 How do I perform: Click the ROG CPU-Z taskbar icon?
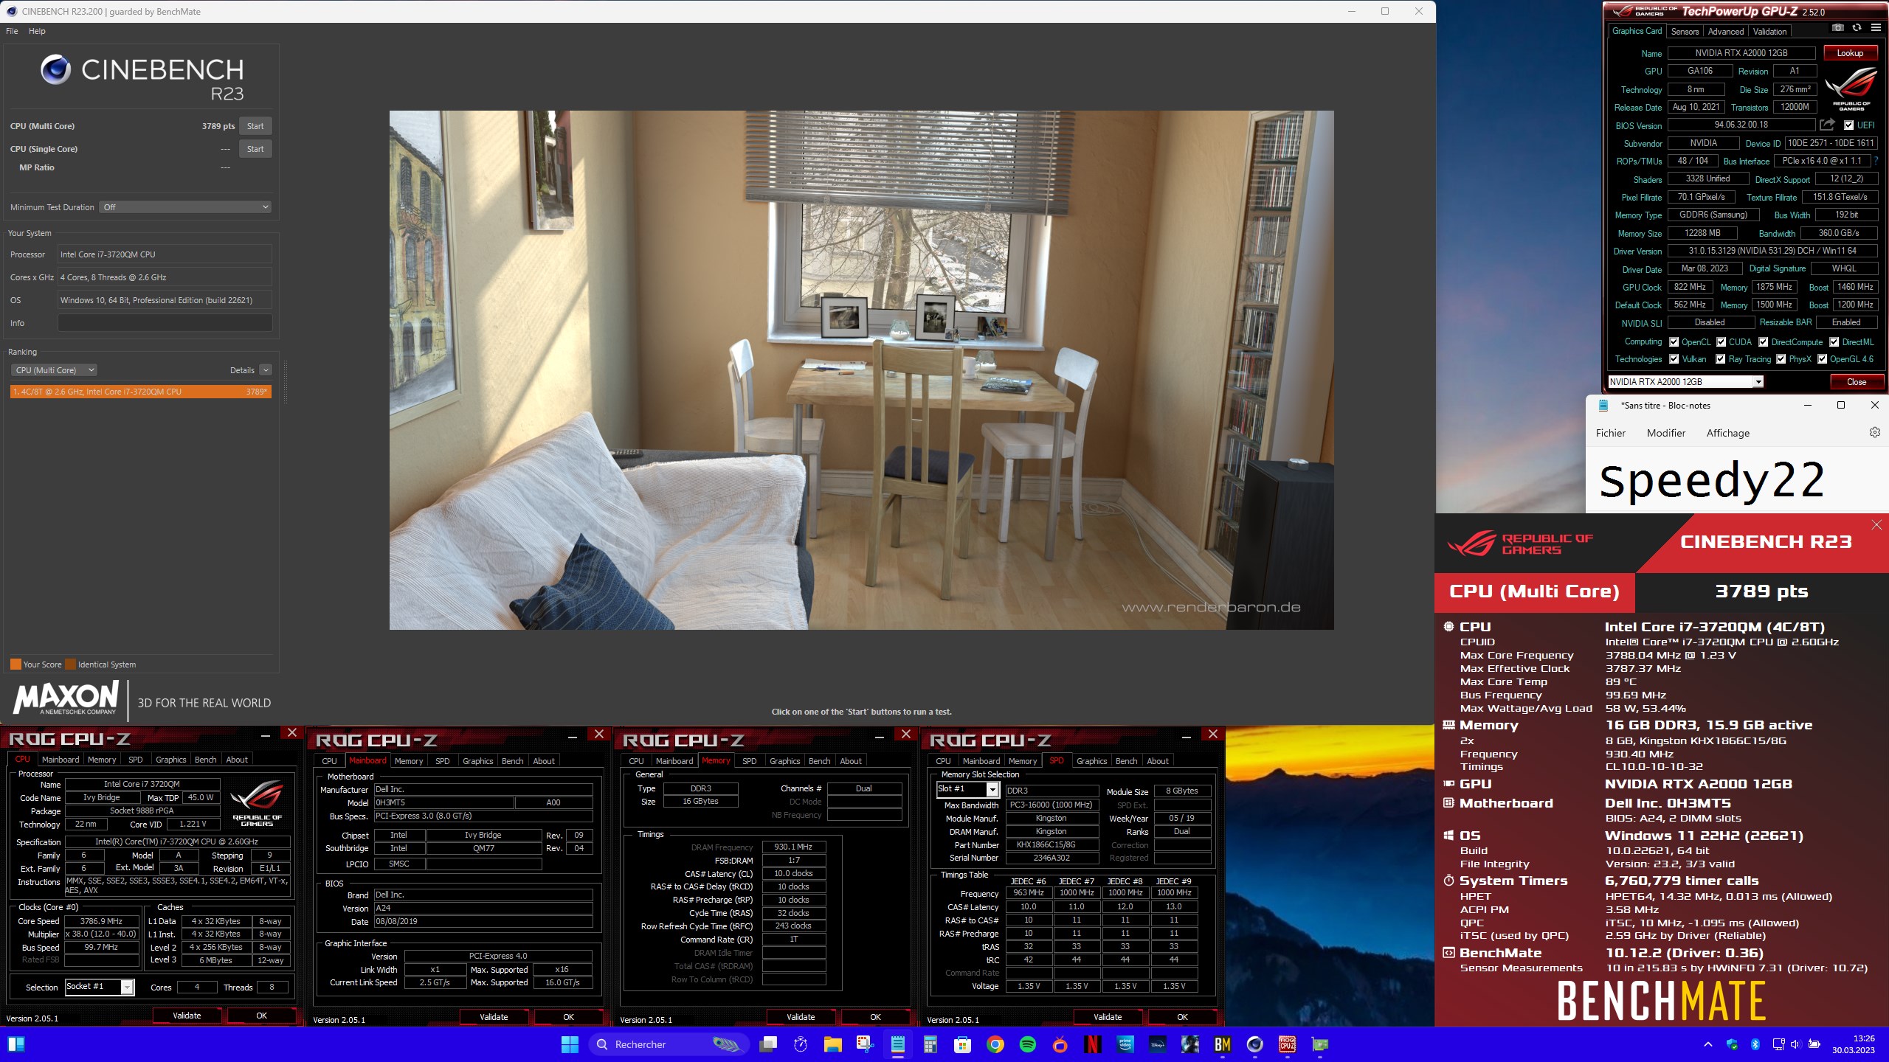[x=1288, y=1044]
